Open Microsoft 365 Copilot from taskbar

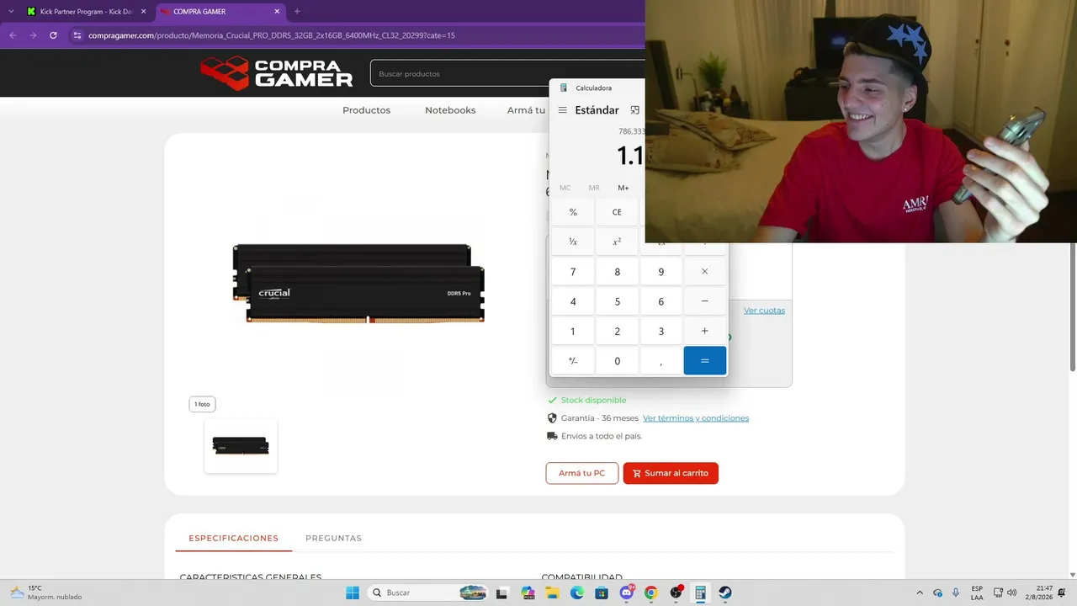pos(528,593)
